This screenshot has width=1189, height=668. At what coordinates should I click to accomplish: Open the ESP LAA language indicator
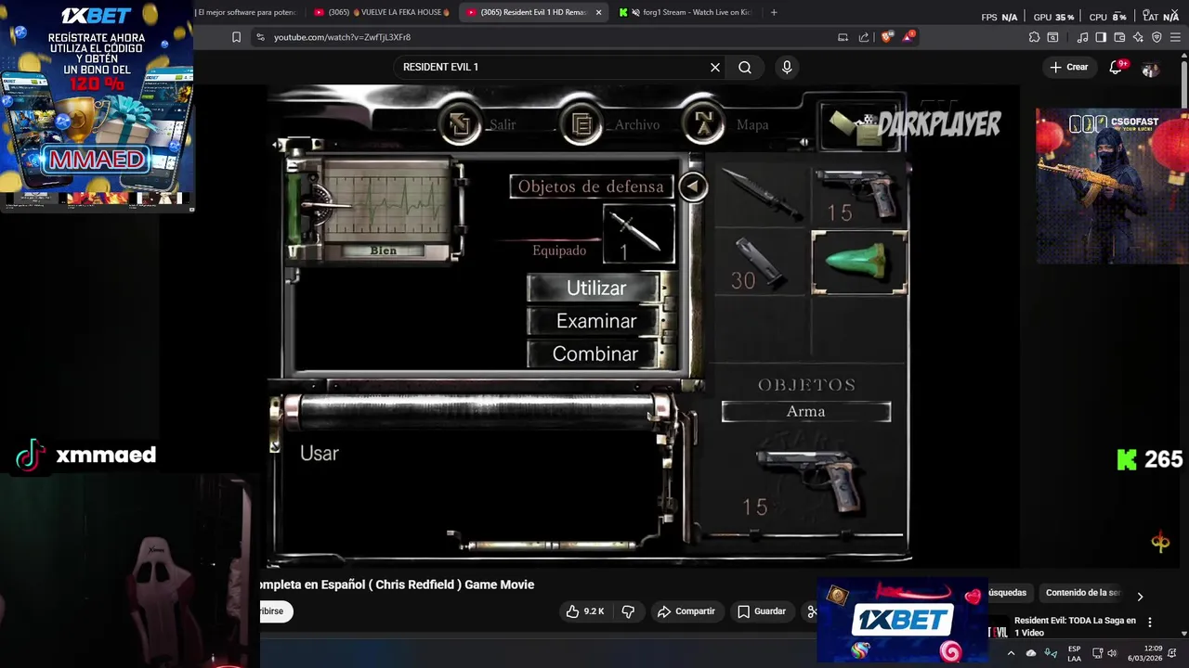tap(1074, 653)
